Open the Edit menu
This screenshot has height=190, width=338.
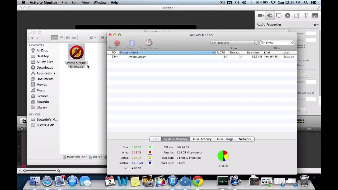tap(74, 3)
